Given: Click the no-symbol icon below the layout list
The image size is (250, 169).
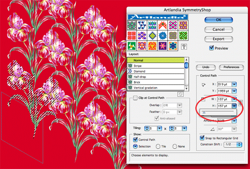Looking at the screenshot, I should (181, 94).
